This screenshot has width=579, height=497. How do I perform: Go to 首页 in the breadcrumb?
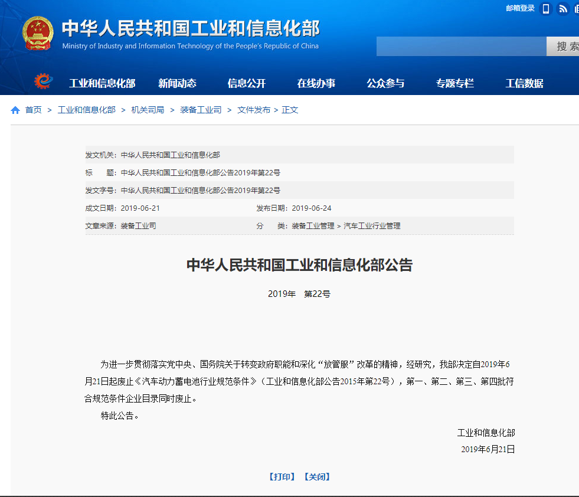(x=33, y=110)
